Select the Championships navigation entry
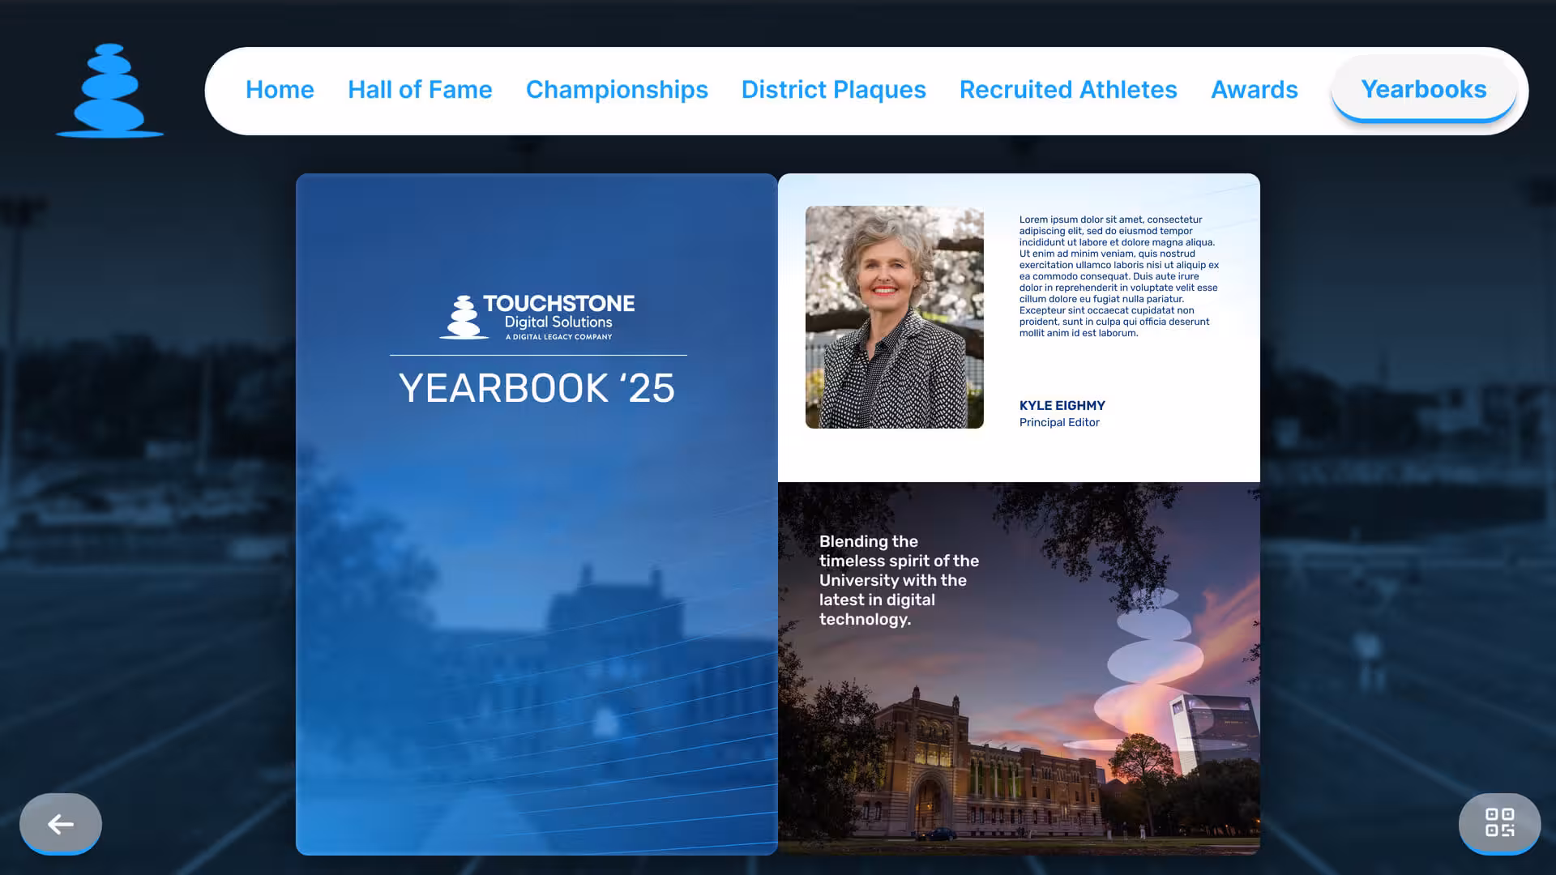This screenshot has width=1556, height=875. coord(617,90)
